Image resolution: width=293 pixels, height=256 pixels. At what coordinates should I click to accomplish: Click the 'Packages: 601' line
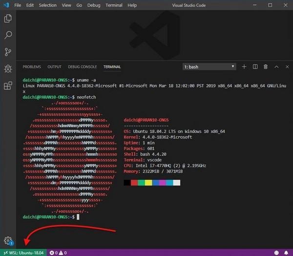coord(139,149)
